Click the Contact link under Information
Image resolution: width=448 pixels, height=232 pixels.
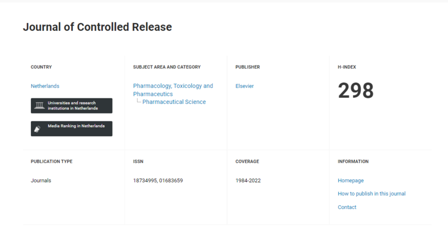coord(347,207)
